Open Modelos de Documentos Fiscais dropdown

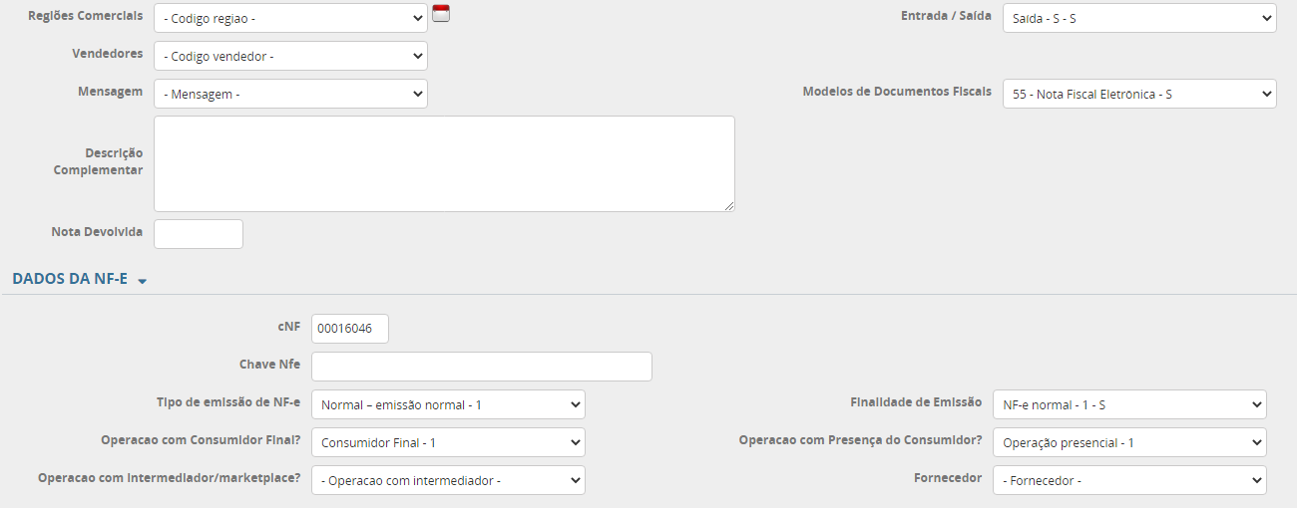[x=1138, y=94]
